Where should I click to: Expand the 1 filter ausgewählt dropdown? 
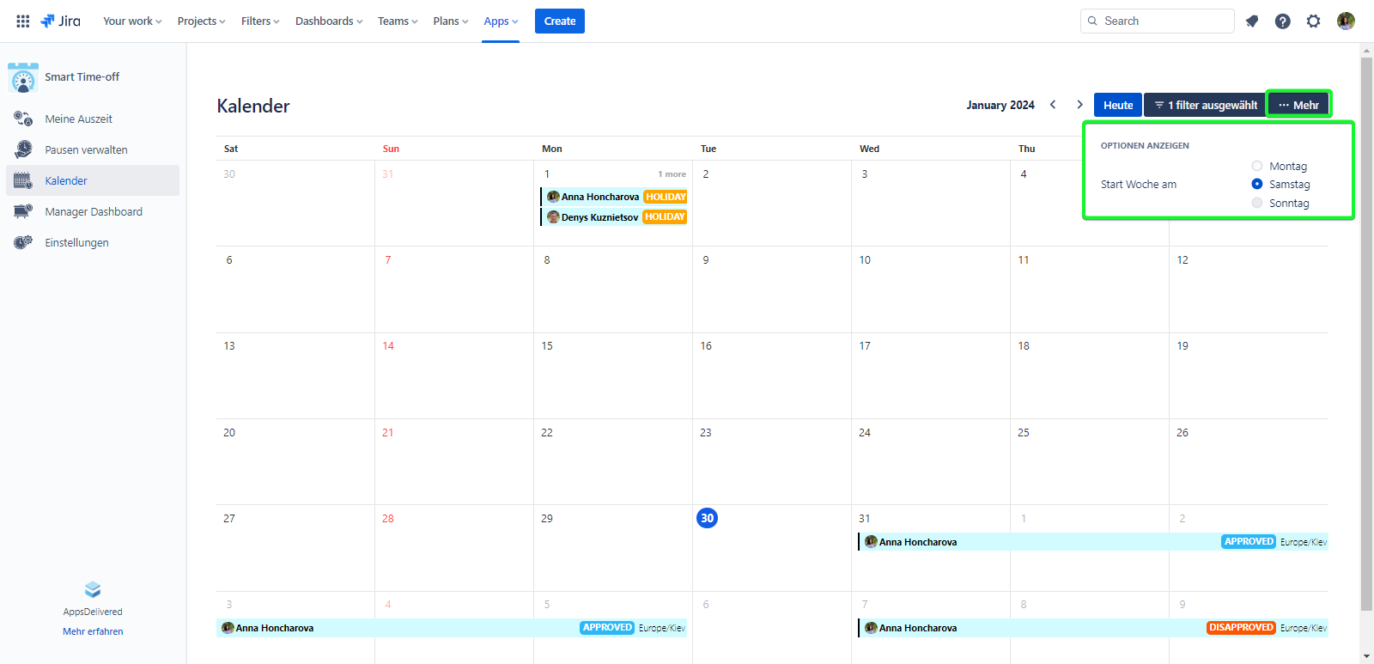(1205, 105)
